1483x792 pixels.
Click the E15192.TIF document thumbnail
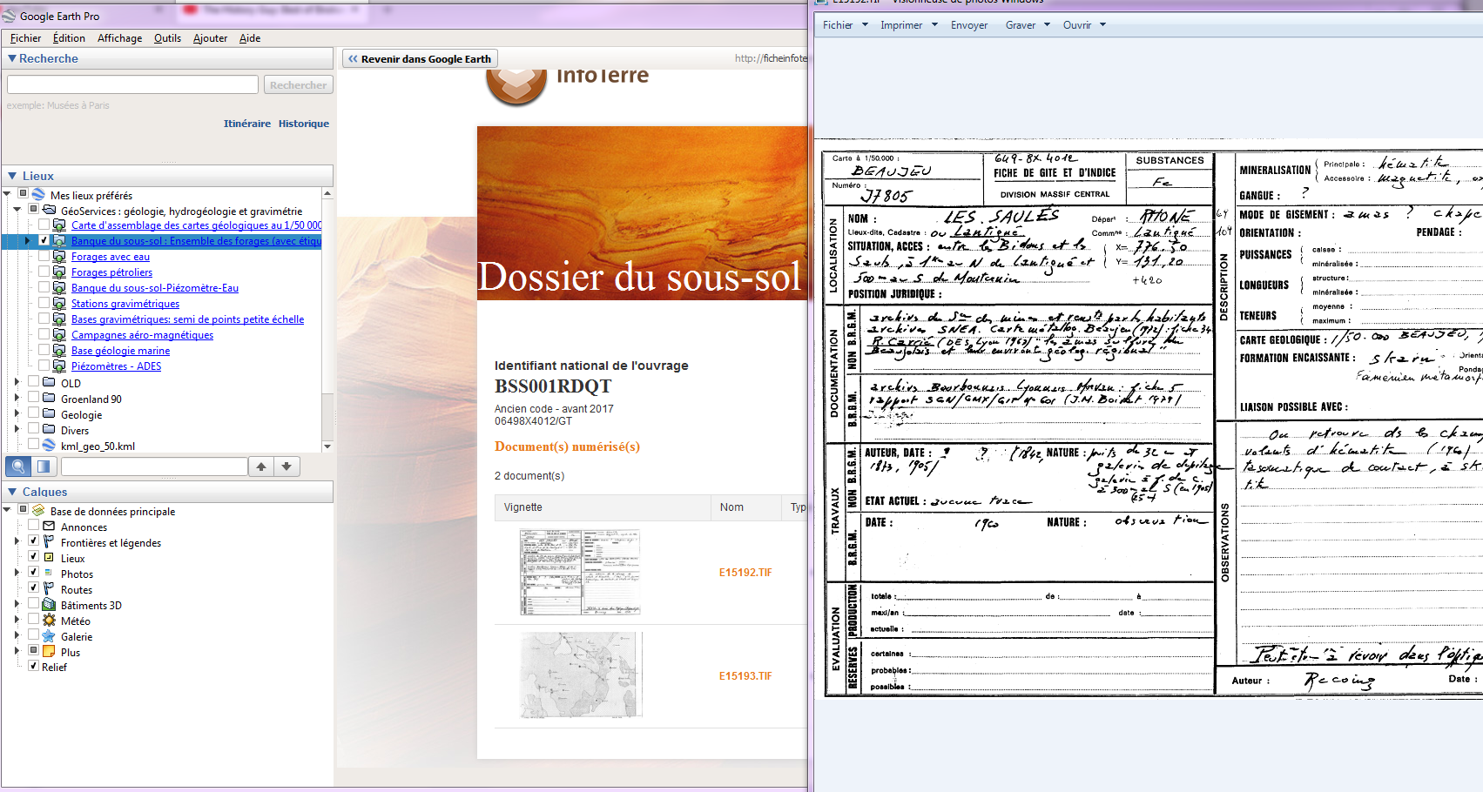click(580, 572)
